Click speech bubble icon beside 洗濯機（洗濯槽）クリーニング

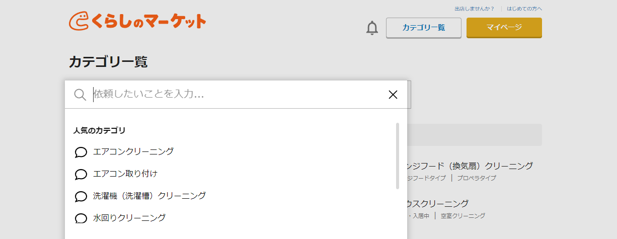[x=81, y=196]
